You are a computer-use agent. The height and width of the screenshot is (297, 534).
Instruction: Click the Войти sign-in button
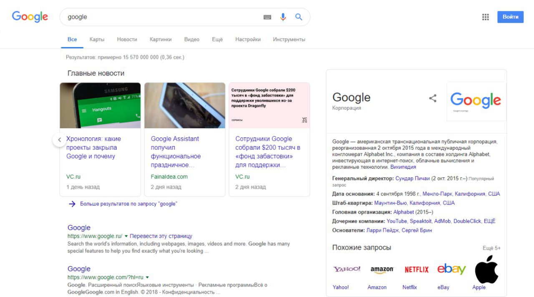510,17
